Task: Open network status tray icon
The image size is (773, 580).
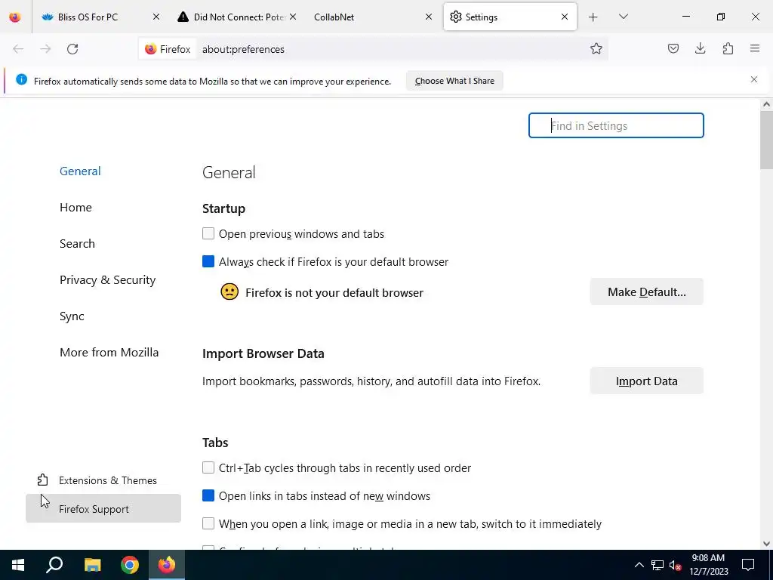Action: coord(658,565)
